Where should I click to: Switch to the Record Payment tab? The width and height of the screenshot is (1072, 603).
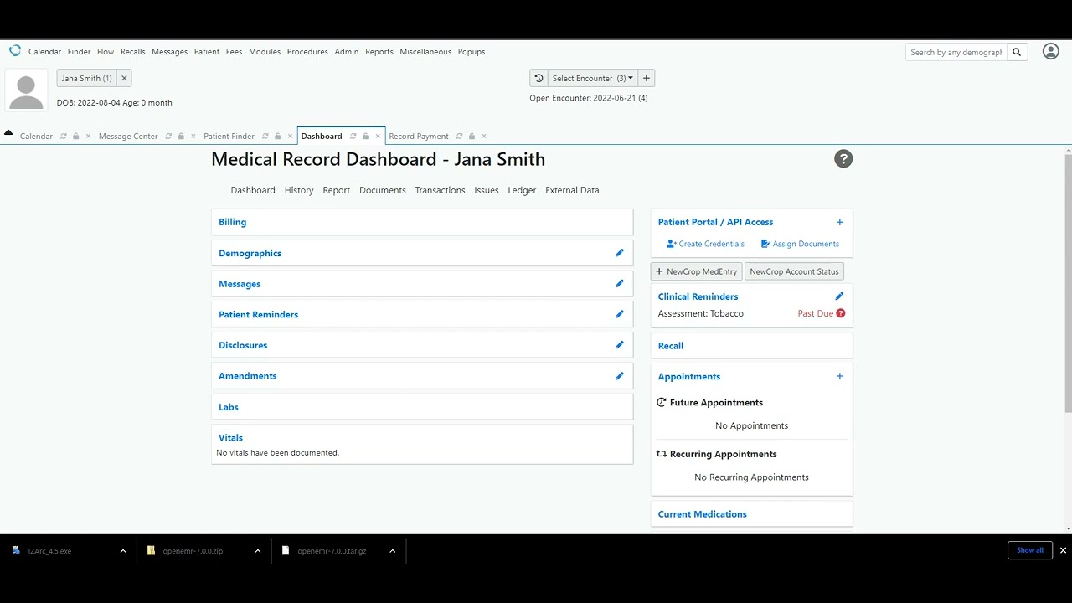[x=418, y=137]
